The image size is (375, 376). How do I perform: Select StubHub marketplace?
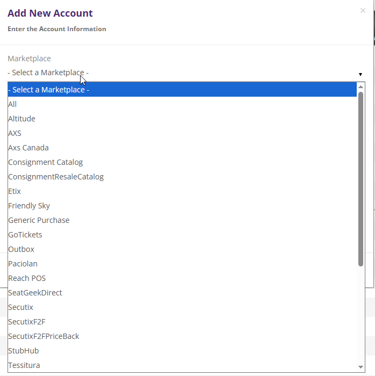(x=23, y=351)
